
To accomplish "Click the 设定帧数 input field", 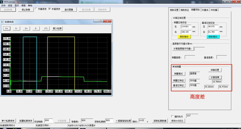I will (49, 120).
